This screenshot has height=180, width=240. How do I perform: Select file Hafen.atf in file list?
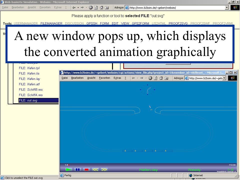click(29, 84)
